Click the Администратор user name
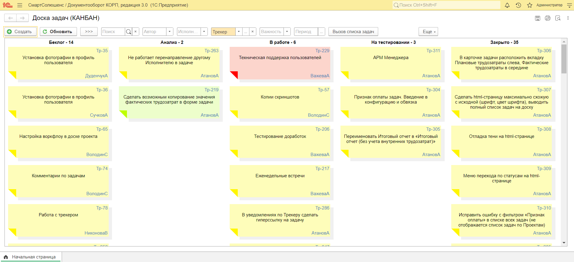 tap(549, 5)
